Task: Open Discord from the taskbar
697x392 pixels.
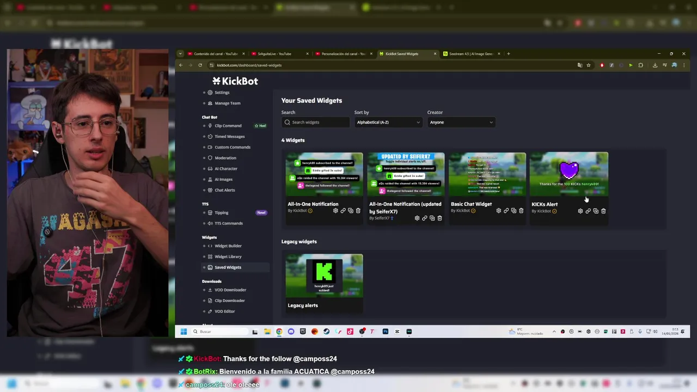Action: click(291, 332)
